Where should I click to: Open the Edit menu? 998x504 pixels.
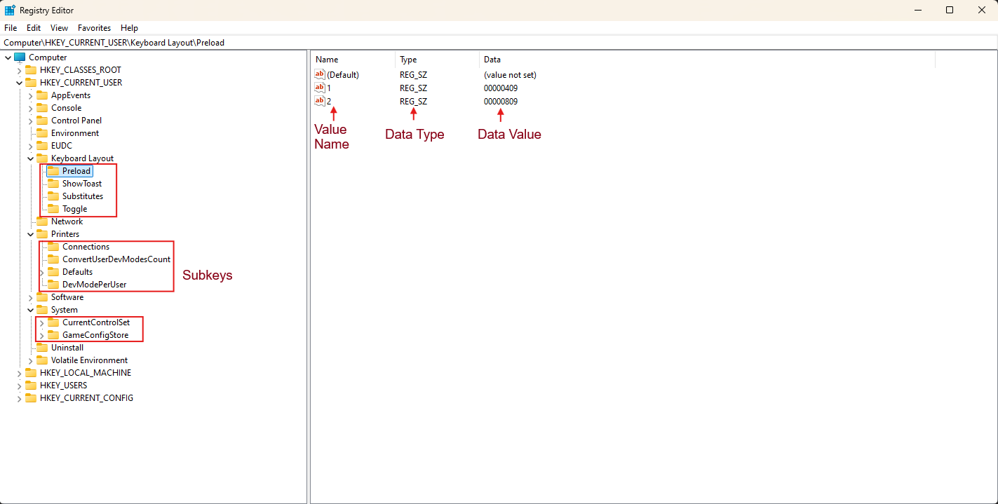pyautogui.click(x=34, y=28)
